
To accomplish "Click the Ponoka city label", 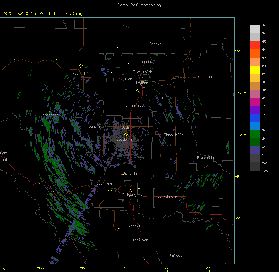I will pos(155,44).
